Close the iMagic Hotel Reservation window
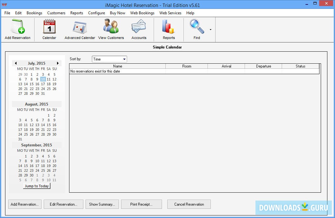Viewport: 335px width, 218px height. (326, 3)
